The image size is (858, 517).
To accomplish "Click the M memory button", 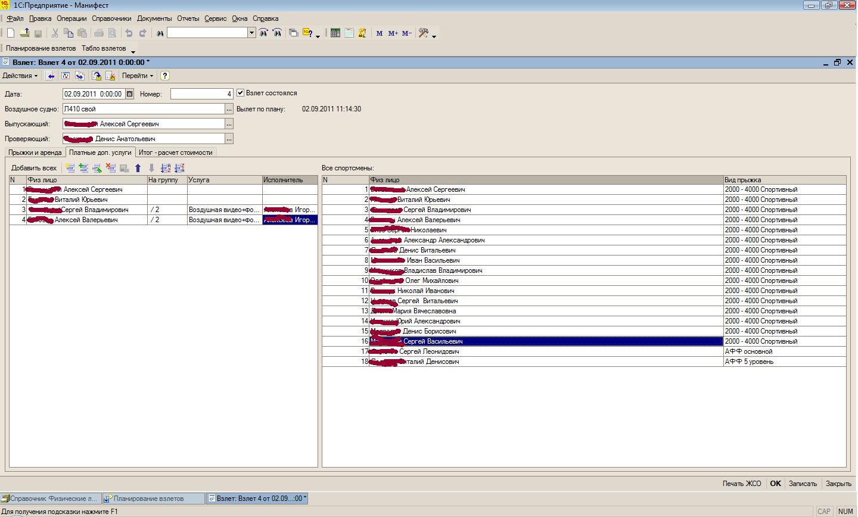I will coord(380,33).
